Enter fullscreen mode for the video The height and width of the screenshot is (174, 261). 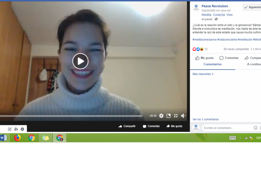pyautogui.click(x=176, y=116)
